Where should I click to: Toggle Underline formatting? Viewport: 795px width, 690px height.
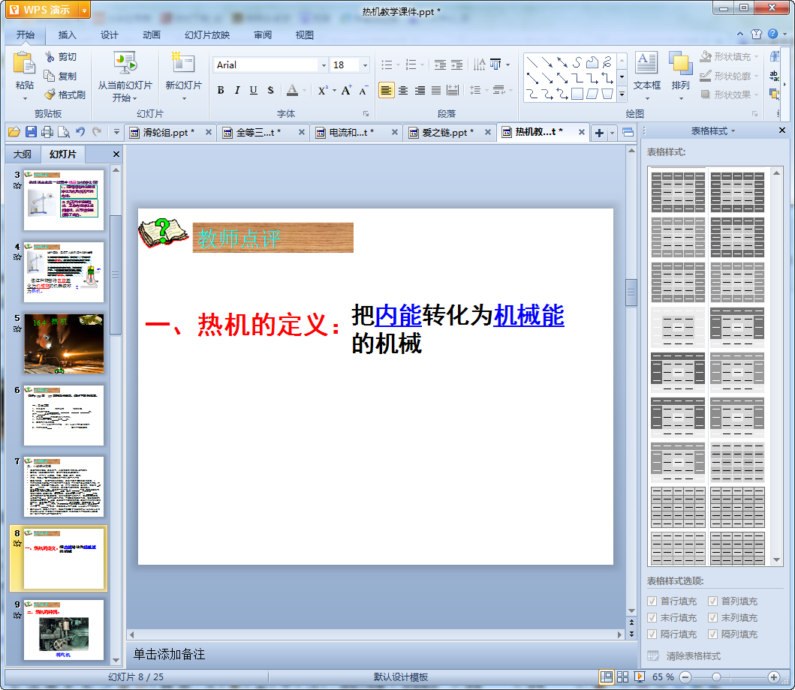click(x=254, y=90)
